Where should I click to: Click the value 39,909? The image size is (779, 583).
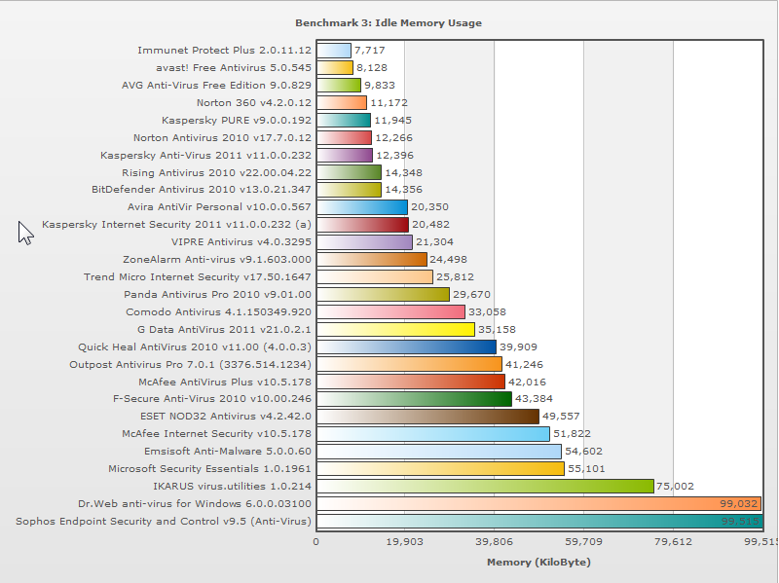(518, 347)
